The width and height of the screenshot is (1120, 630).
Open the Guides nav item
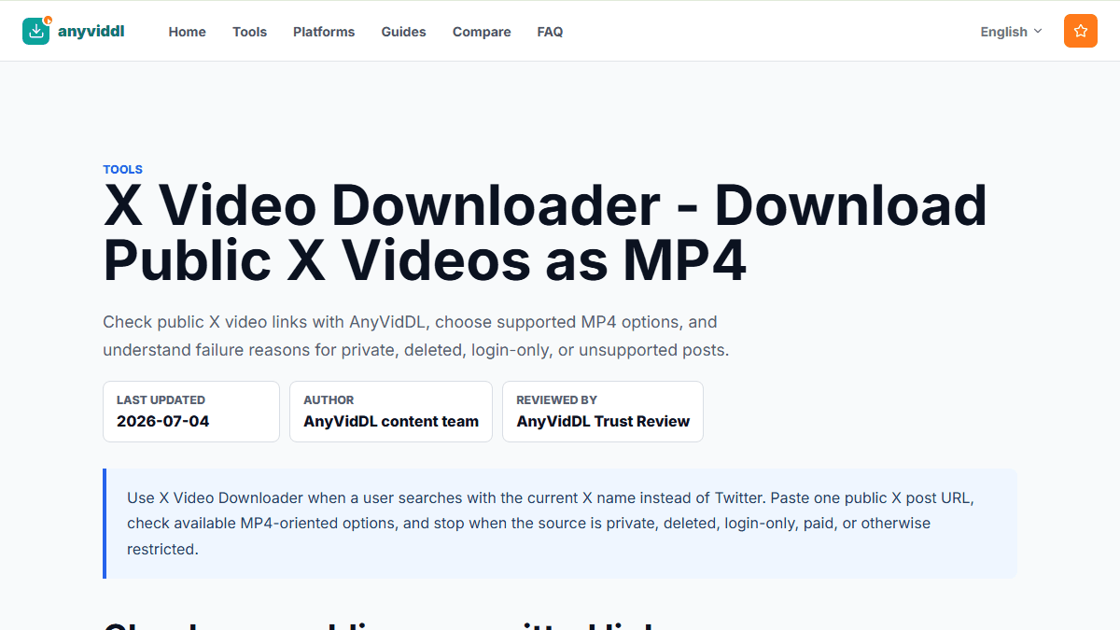[x=404, y=32]
